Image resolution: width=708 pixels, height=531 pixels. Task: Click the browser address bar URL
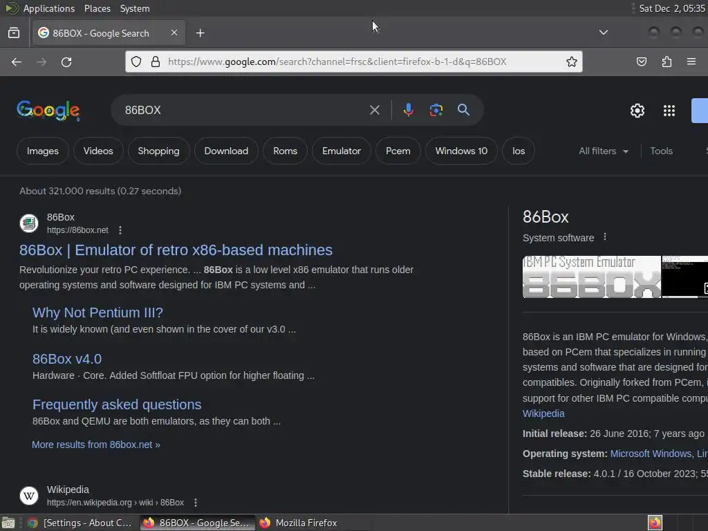337,62
